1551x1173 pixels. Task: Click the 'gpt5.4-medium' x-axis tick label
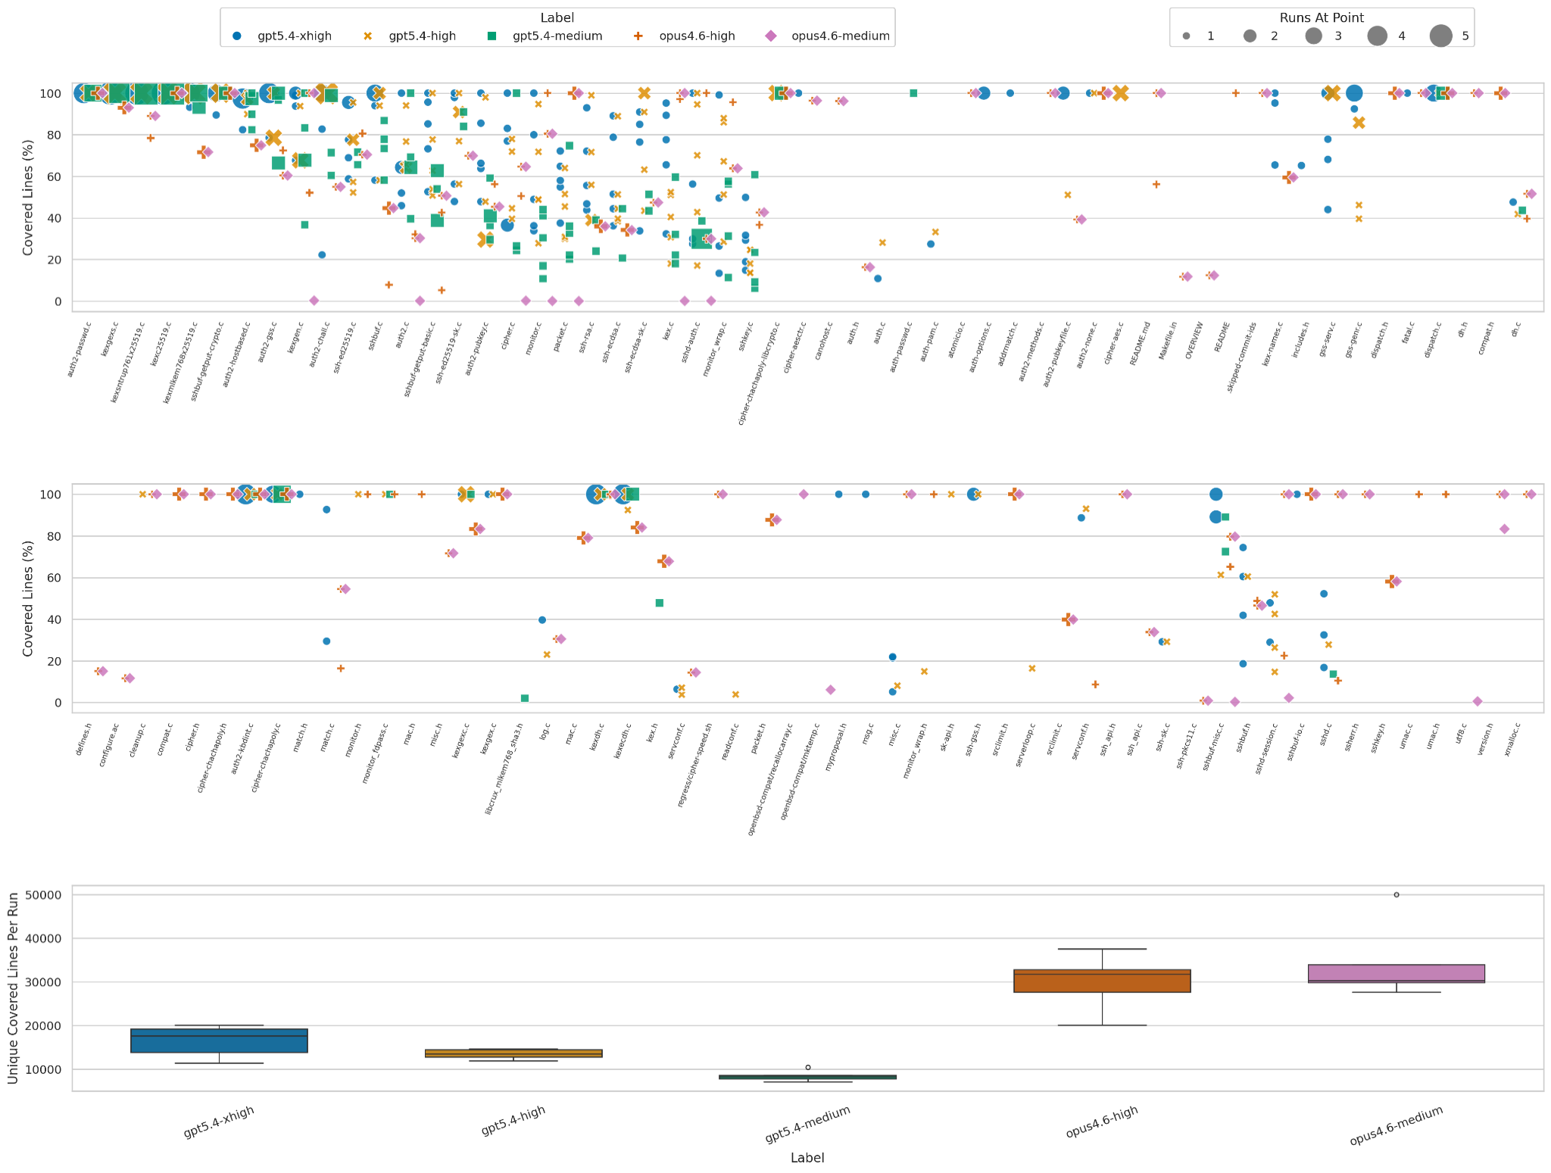(x=807, y=1125)
